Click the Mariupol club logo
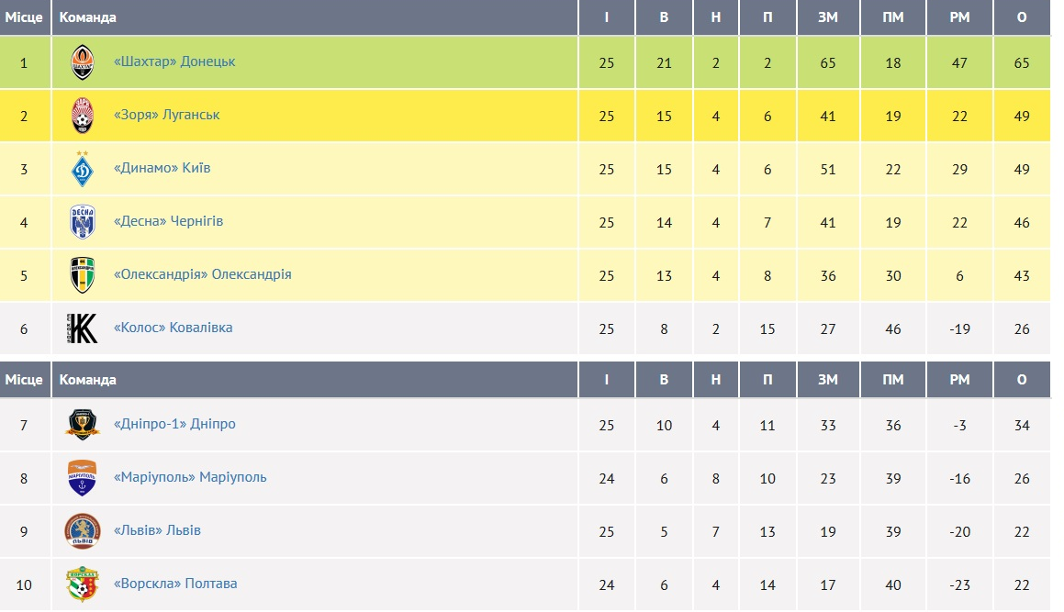This screenshot has width=1064, height=612. [x=83, y=478]
